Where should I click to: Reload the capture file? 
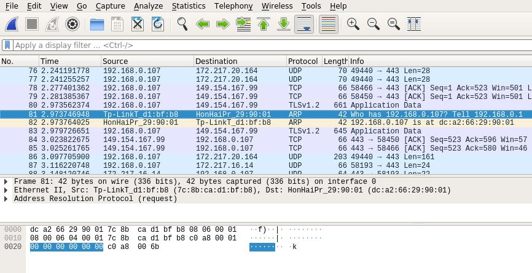tap(157, 24)
